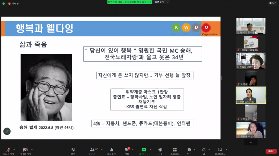The height and width of the screenshot is (156, 279).
Task: Open the 옵션 보기 view options dropdown
Action: point(163,2)
